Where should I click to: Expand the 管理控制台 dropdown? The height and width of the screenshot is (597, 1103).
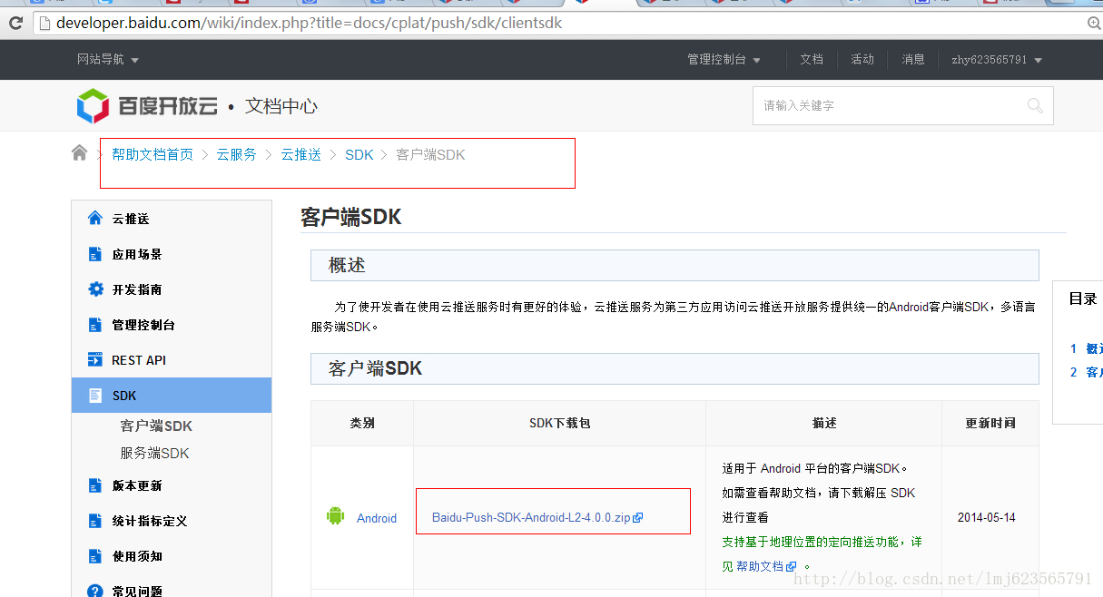pyautogui.click(x=724, y=60)
